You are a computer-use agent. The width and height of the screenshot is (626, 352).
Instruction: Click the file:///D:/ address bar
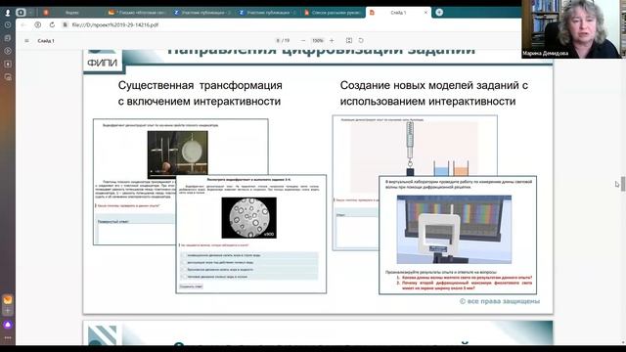click(x=115, y=24)
